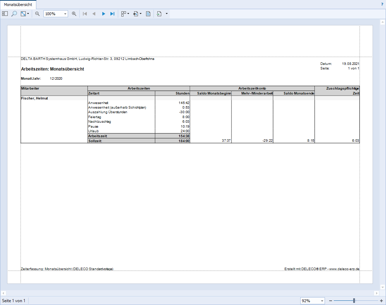Click the magnifier search icon
This screenshot has height=305, width=386.
tap(14, 14)
